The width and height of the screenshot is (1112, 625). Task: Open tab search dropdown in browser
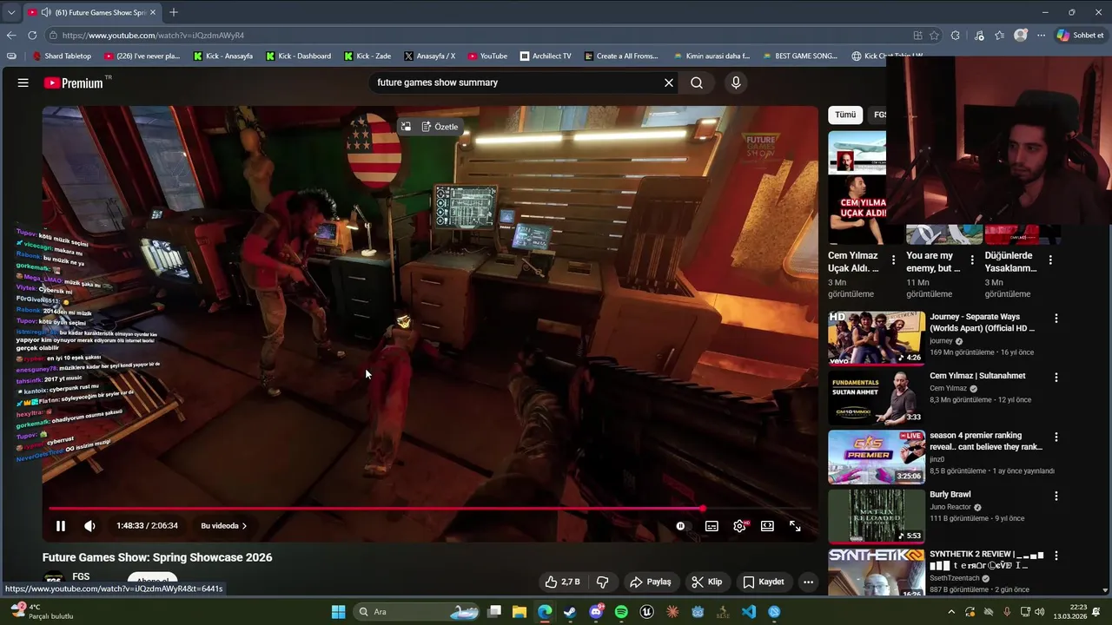[11, 12]
